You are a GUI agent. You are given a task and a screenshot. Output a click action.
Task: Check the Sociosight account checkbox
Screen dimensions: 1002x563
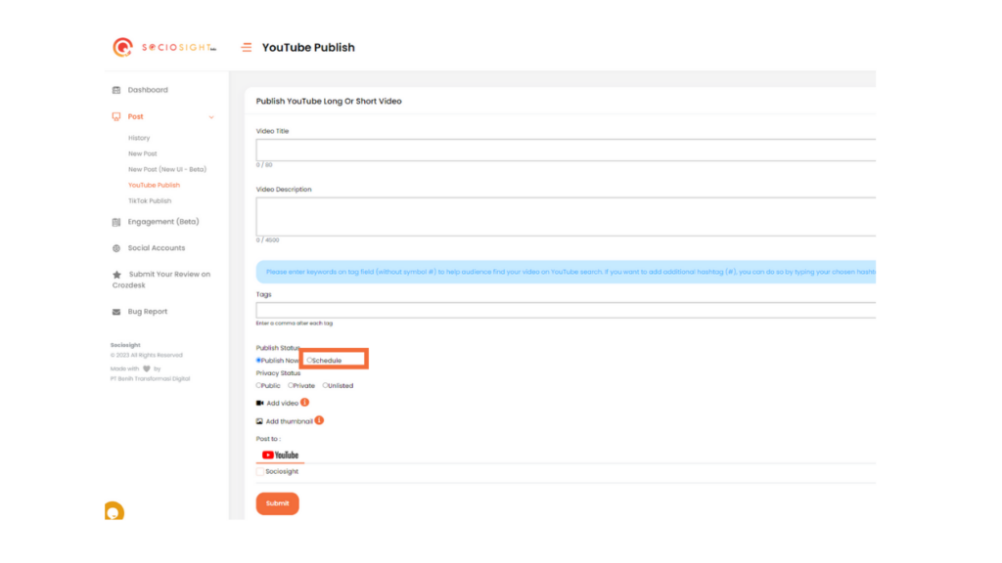click(260, 472)
